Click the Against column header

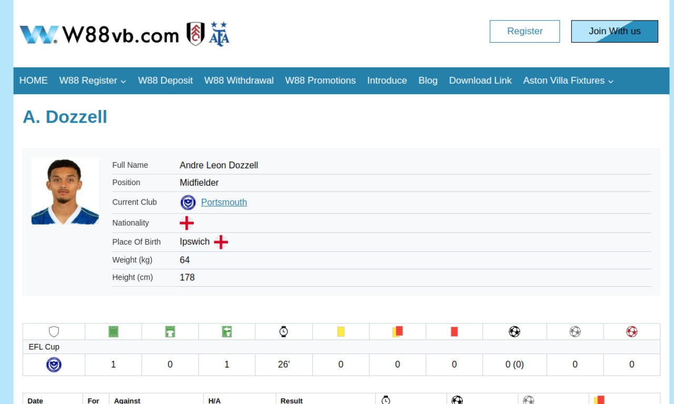127,401
